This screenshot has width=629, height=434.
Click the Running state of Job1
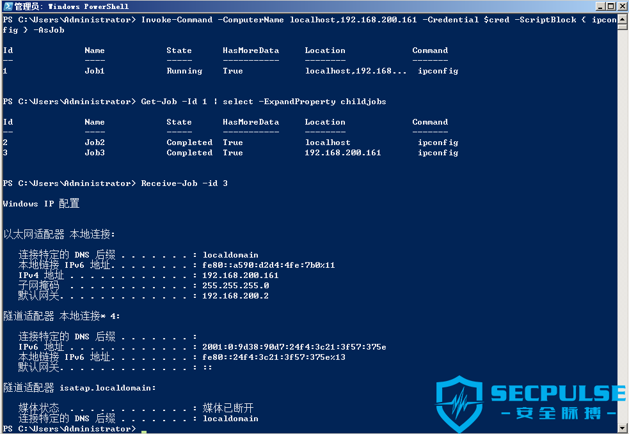(x=184, y=71)
